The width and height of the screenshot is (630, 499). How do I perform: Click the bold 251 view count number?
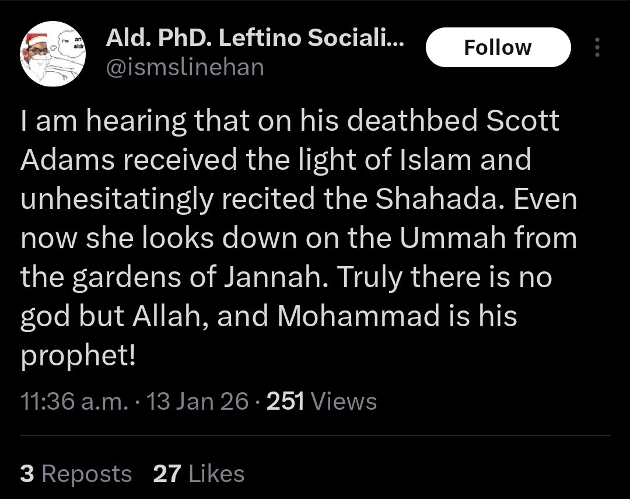[x=285, y=402]
